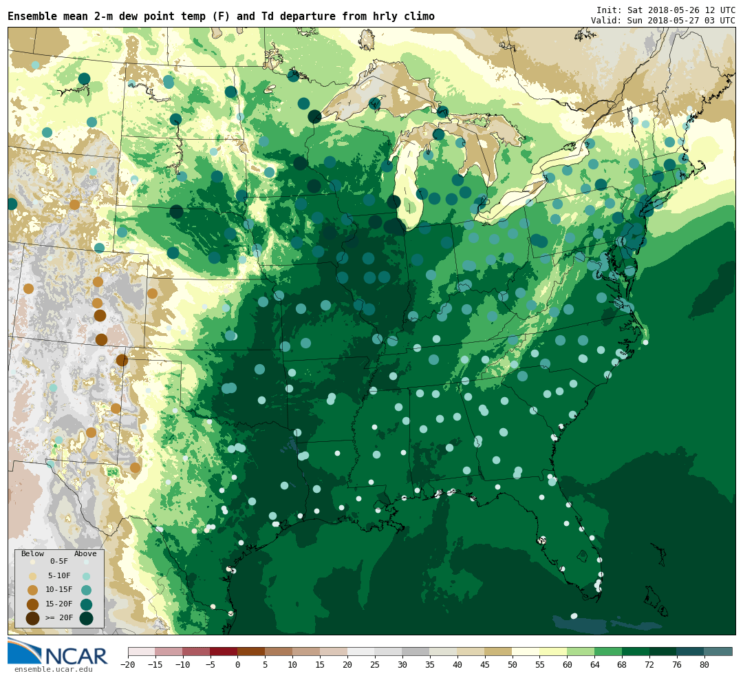
Task: Click the 76 to 80 colorbar segment
Action: (x=691, y=651)
